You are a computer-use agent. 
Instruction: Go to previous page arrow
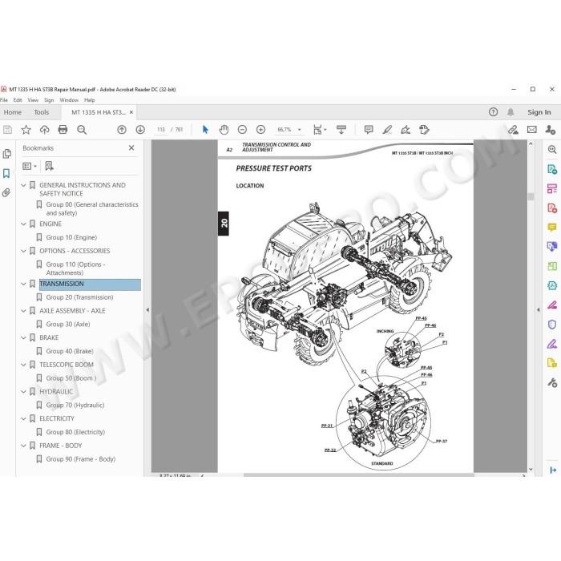pyautogui.click(x=122, y=130)
